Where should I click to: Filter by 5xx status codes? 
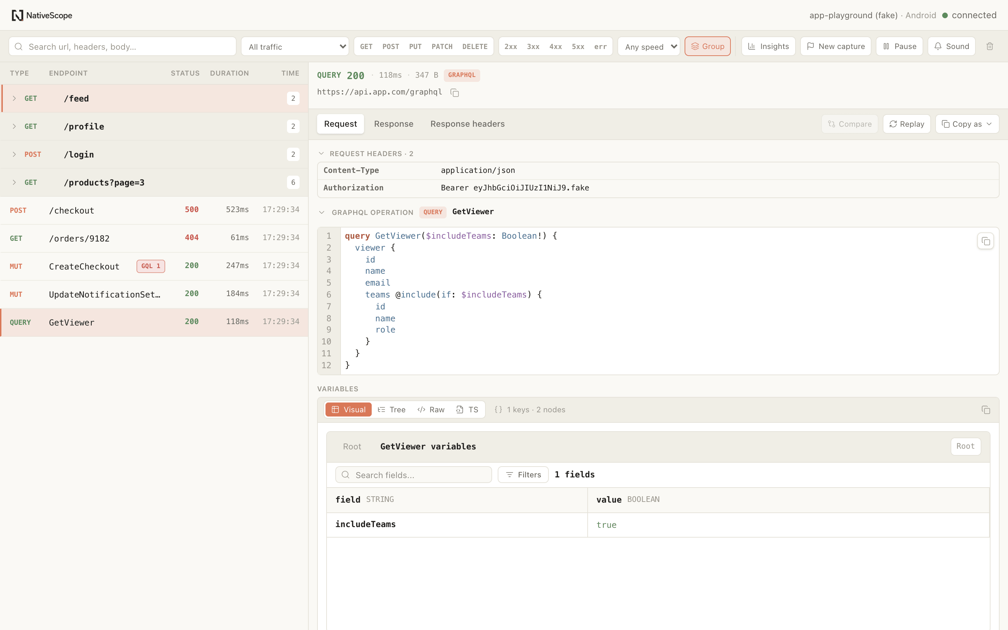coord(578,47)
